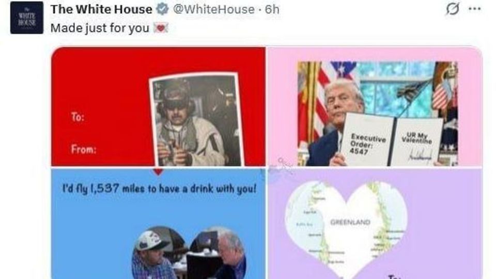This screenshot has width=496, height=279.
Task: Click the love letter emoji
Action: pos(161,28)
